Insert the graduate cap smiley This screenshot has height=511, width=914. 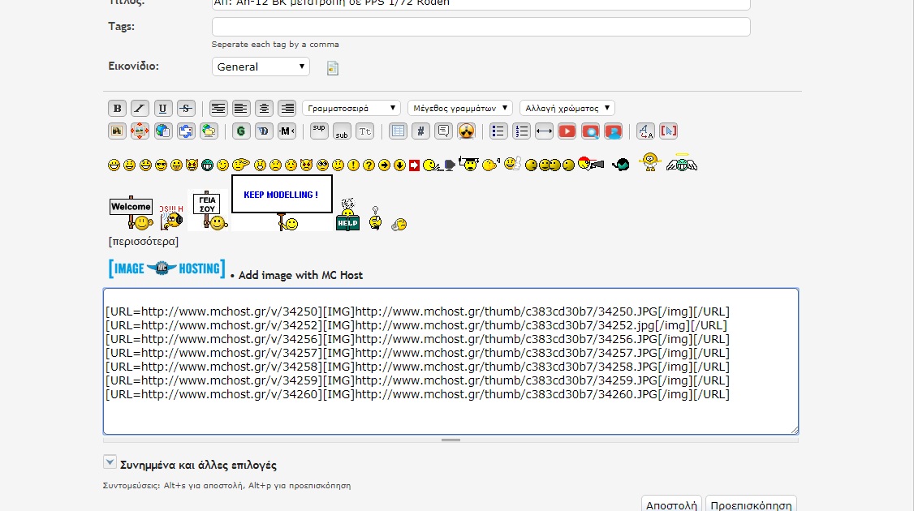[468, 165]
